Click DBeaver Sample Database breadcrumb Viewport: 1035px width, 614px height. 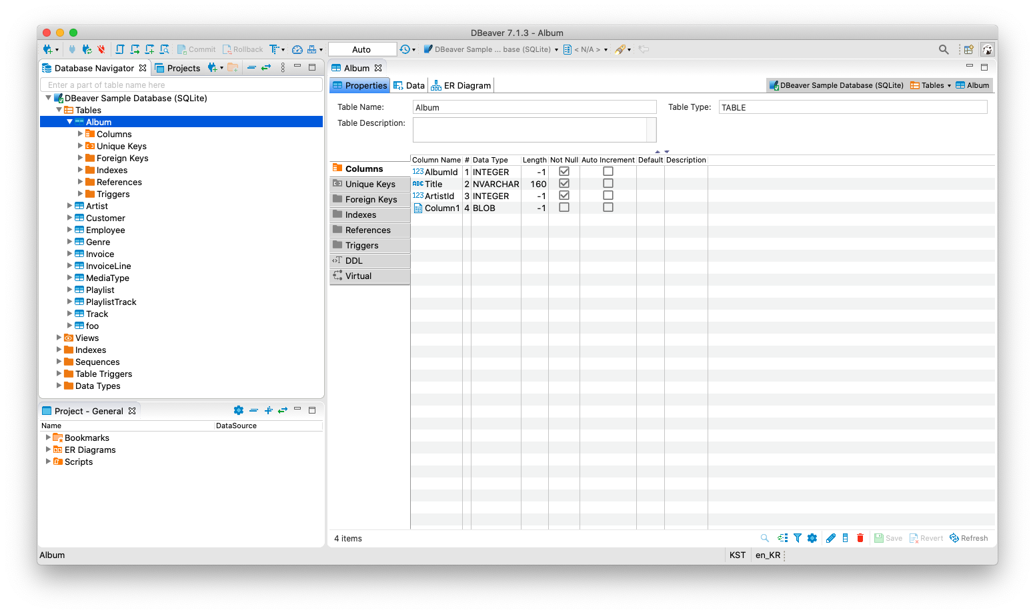tap(836, 85)
